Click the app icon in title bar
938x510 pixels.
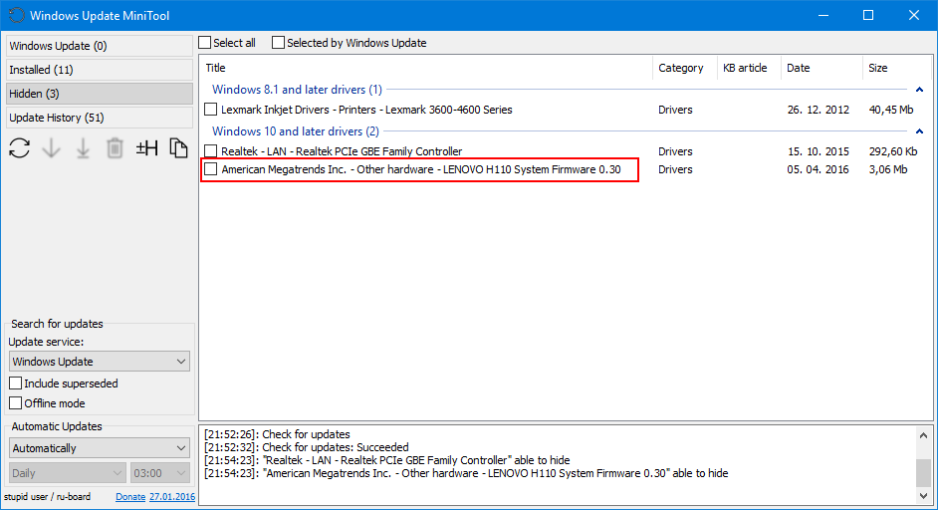click(x=17, y=16)
